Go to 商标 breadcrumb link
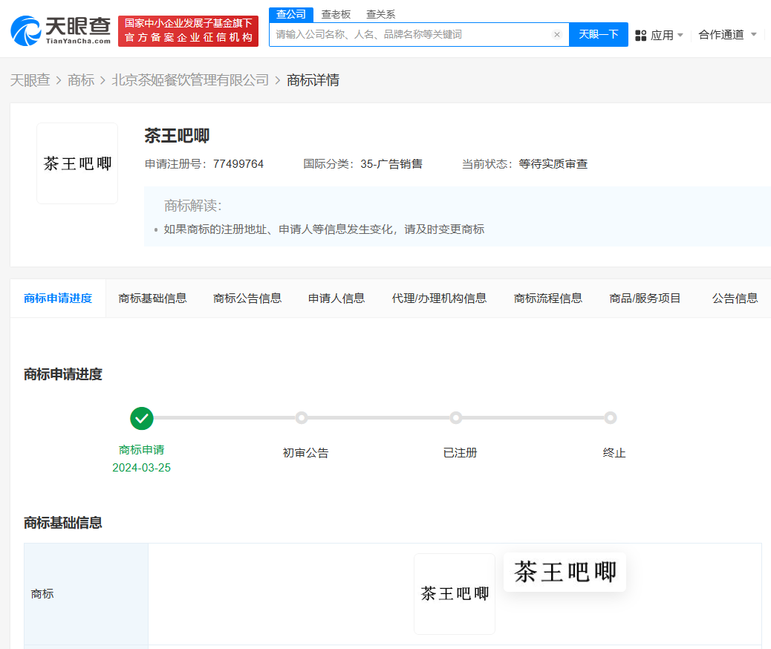The height and width of the screenshot is (649, 771). tap(81, 80)
